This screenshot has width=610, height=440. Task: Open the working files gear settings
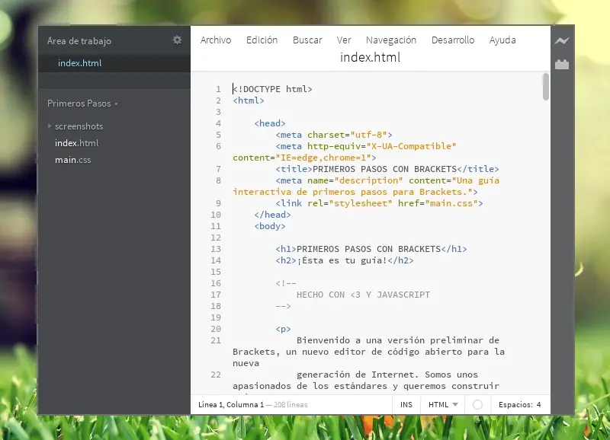coord(178,40)
